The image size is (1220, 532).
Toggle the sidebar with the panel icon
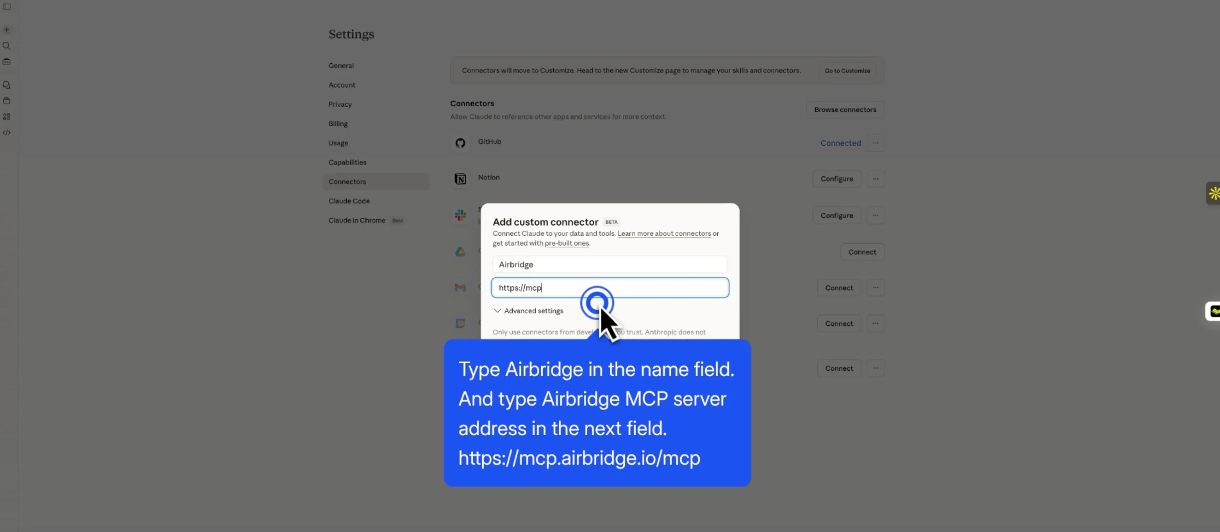(7, 7)
